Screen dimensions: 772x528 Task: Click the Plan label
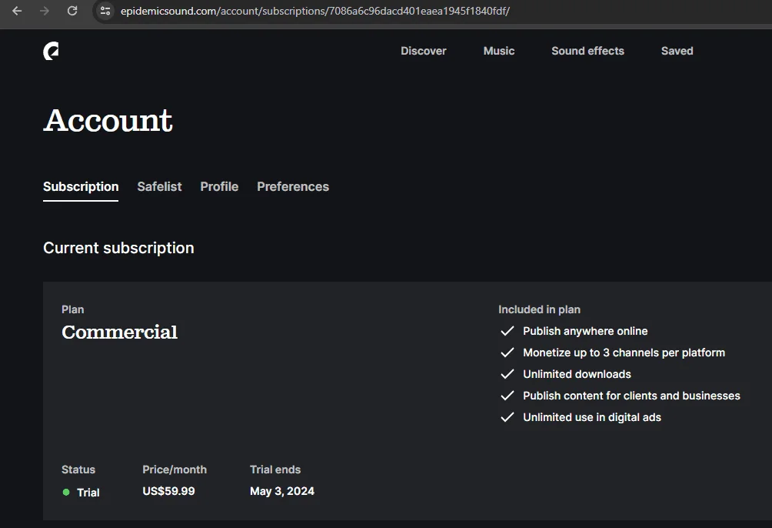pyautogui.click(x=73, y=309)
